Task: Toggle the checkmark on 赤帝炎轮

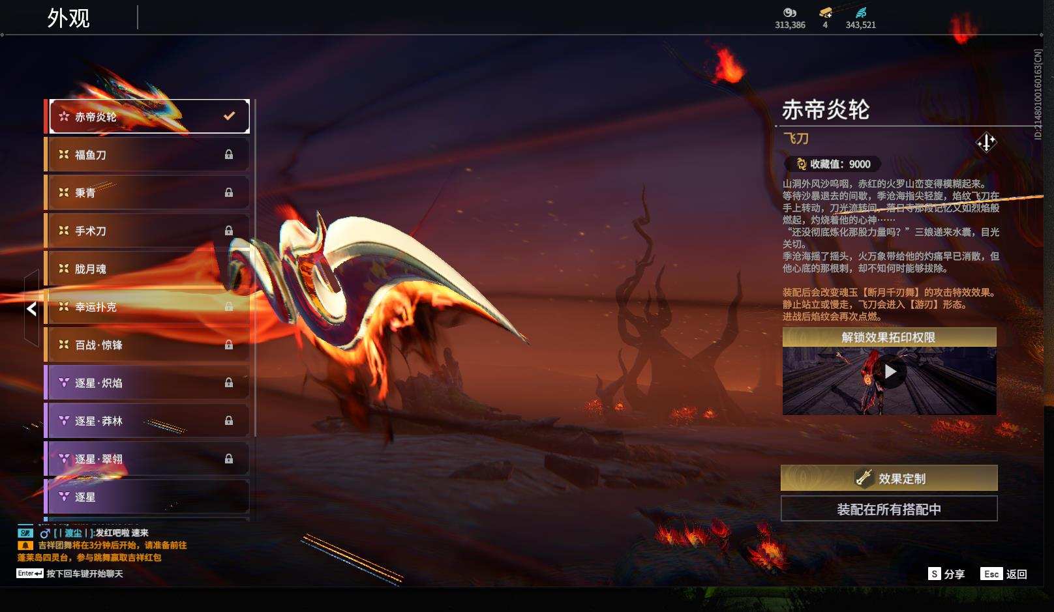Action: pyautogui.click(x=229, y=116)
